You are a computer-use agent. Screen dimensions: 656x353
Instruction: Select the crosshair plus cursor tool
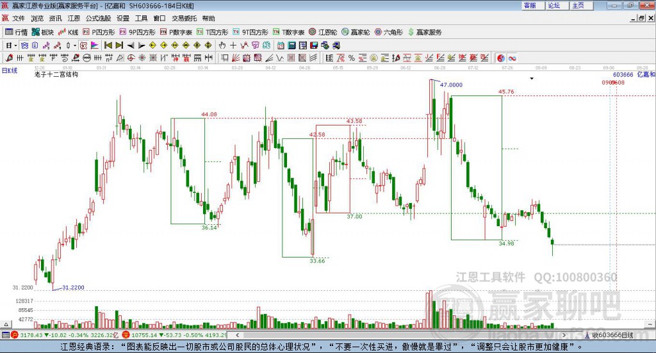click(233, 45)
